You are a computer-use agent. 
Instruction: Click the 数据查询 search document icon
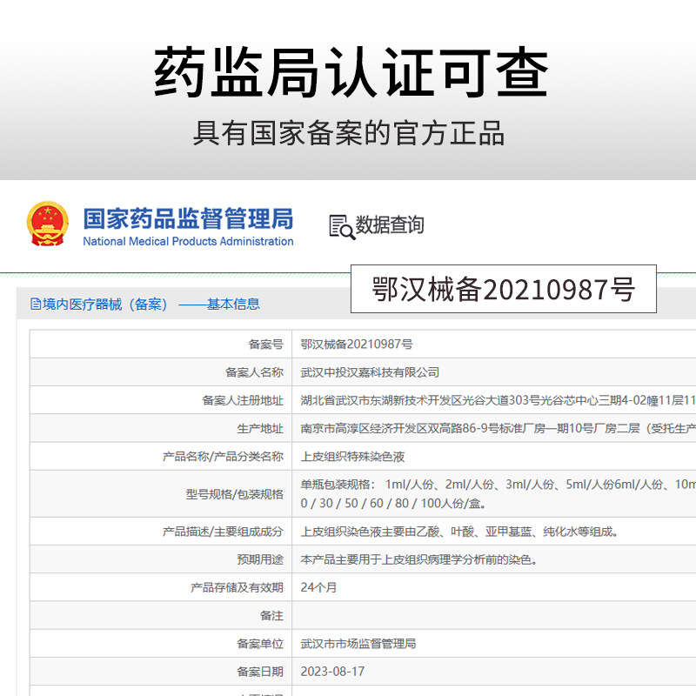(x=341, y=227)
